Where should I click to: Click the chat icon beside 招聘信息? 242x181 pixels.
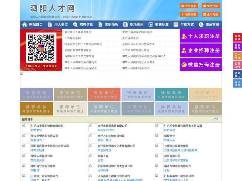[x=75, y=24]
